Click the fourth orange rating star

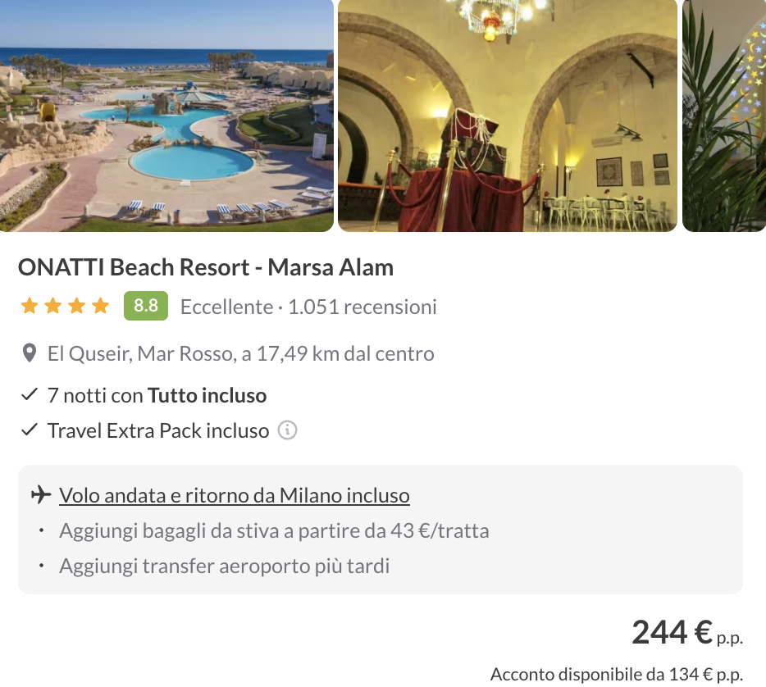pos(100,307)
